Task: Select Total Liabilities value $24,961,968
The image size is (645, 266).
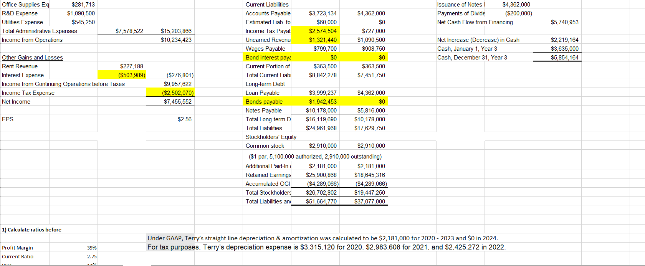Action: [x=321, y=128]
